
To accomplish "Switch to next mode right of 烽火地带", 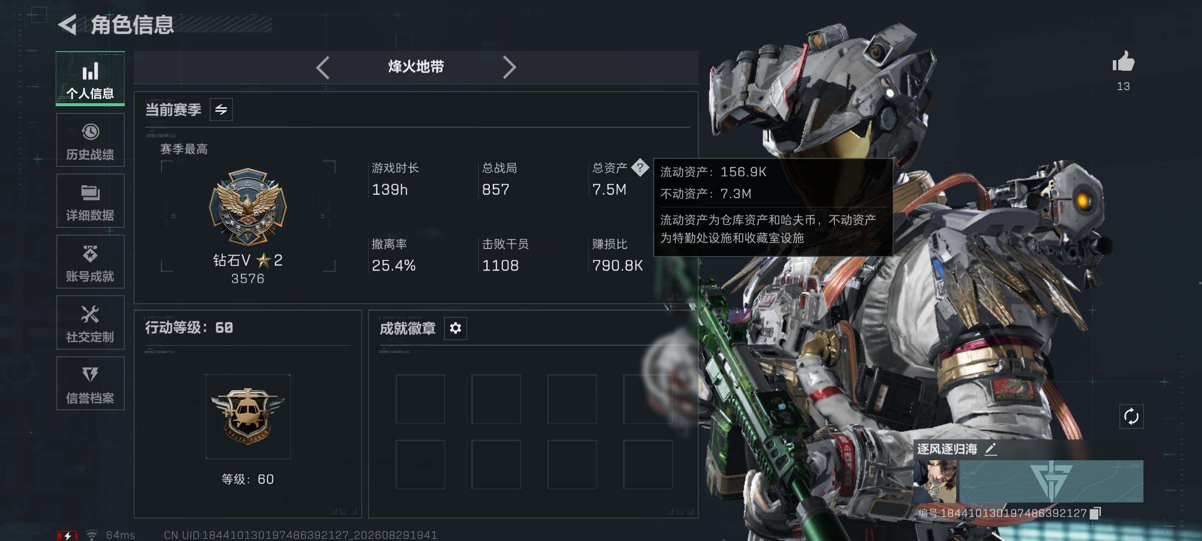I will [509, 67].
